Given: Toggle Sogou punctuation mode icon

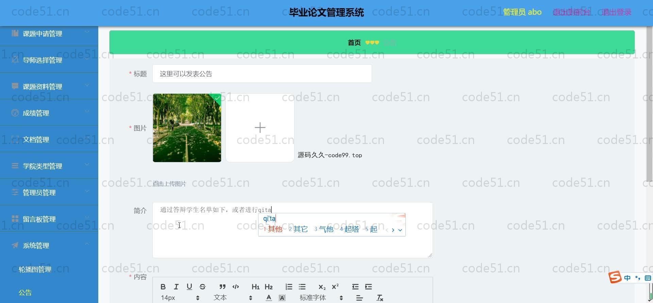Looking at the screenshot, I should 637,278.
